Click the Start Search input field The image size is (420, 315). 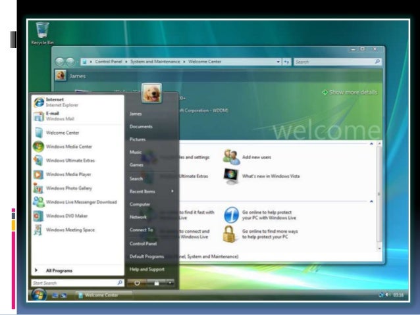[x=78, y=283]
